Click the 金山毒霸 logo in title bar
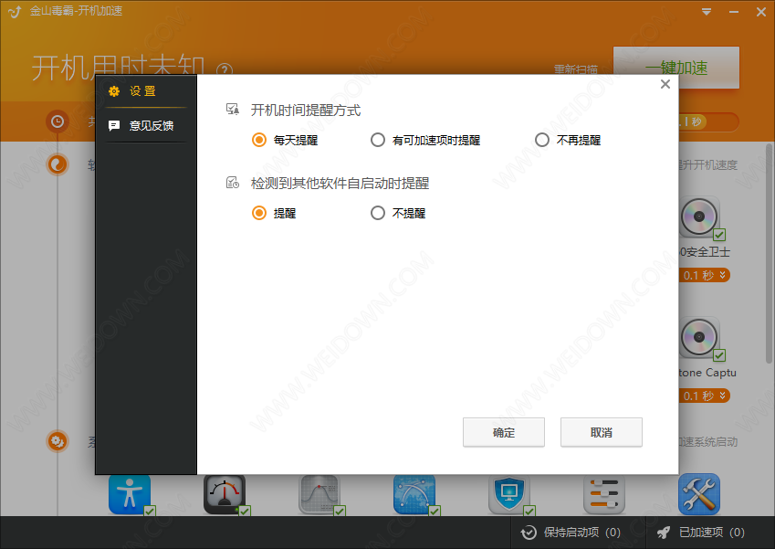 pos(15,11)
